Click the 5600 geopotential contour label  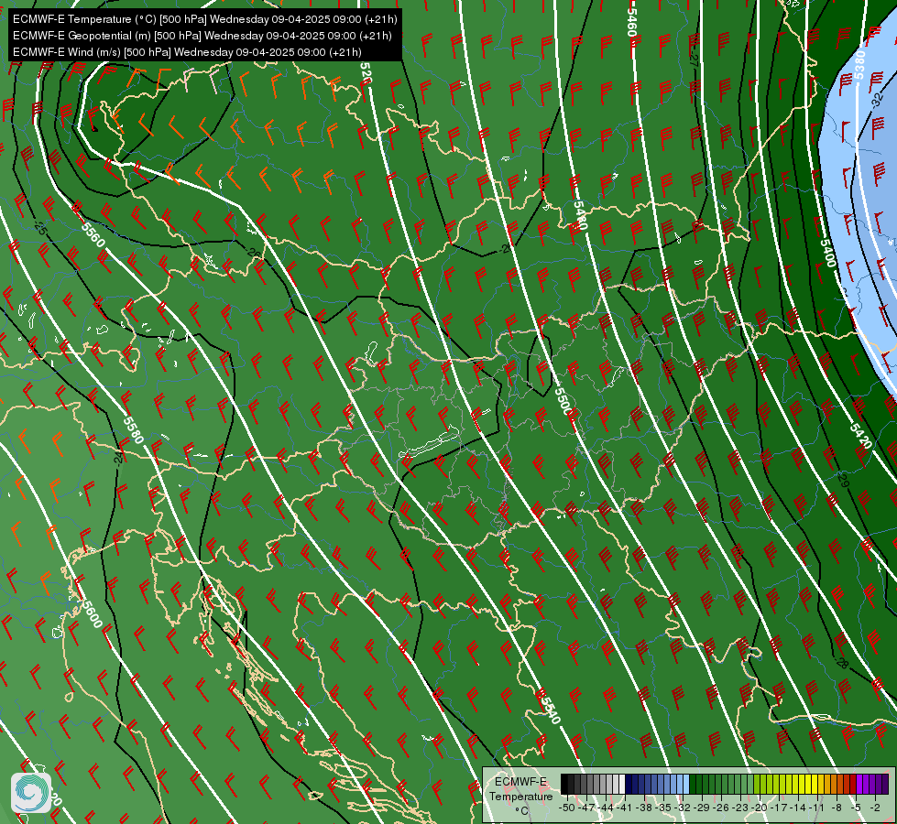[92, 614]
